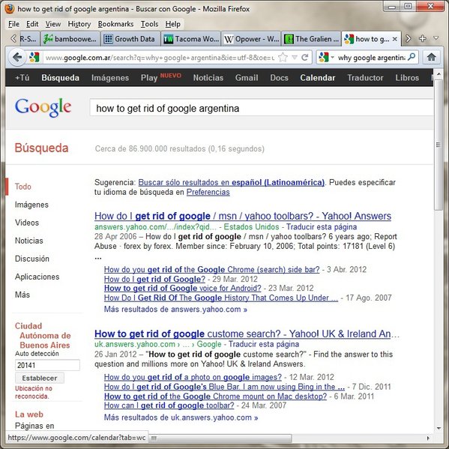
Task: Click the magnifier icon in search box
Action: (412, 57)
